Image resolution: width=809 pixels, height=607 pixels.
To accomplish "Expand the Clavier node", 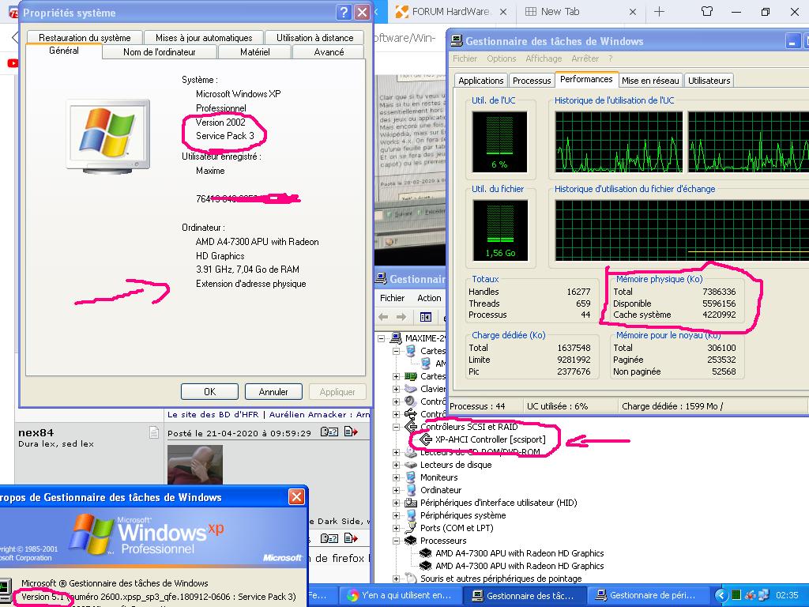I will (x=397, y=389).
